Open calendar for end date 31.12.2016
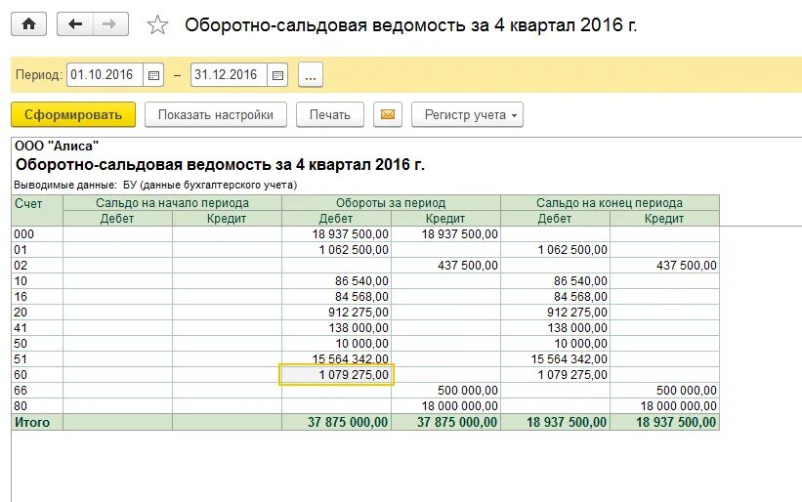This screenshot has height=502, width=802. (277, 75)
